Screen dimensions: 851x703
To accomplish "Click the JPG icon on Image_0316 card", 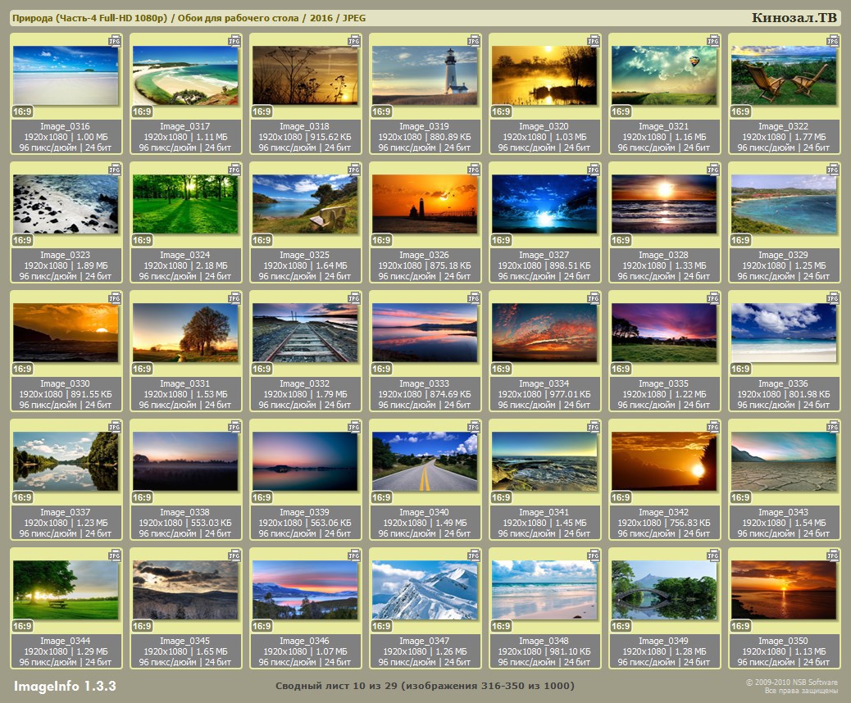I will tap(115, 41).
